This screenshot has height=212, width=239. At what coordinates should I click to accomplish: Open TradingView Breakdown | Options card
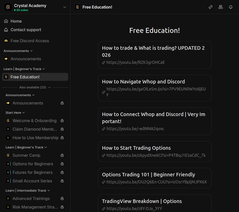(154, 203)
